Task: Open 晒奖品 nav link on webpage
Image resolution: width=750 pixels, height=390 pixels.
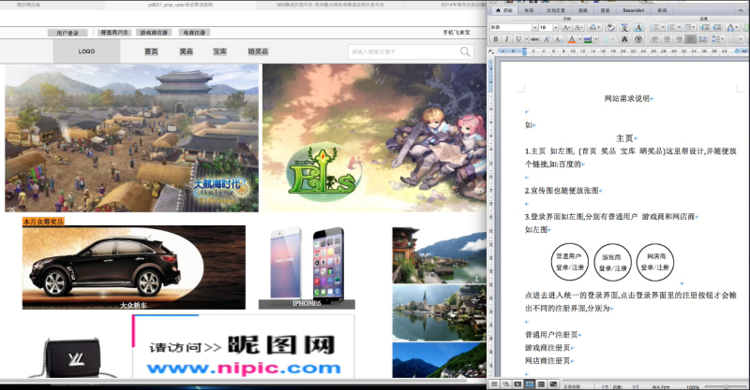Action: (258, 51)
